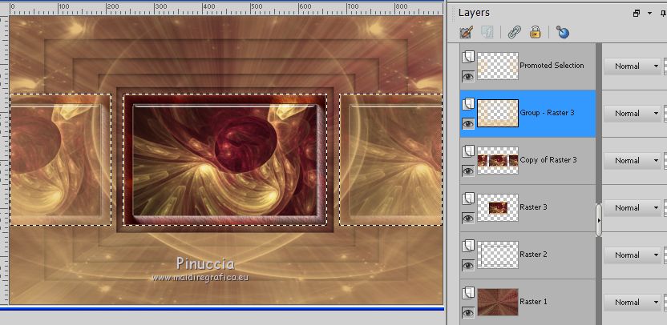Viewport: 667px width, 325px height.
Task: Toggle visibility of Group - Raster 3 layer
Action: tap(468, 123)
